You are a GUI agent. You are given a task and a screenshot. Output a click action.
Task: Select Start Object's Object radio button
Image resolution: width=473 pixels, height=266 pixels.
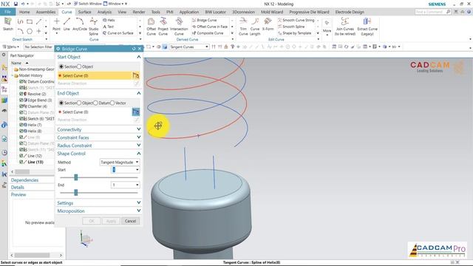click(x=79, y=66)
